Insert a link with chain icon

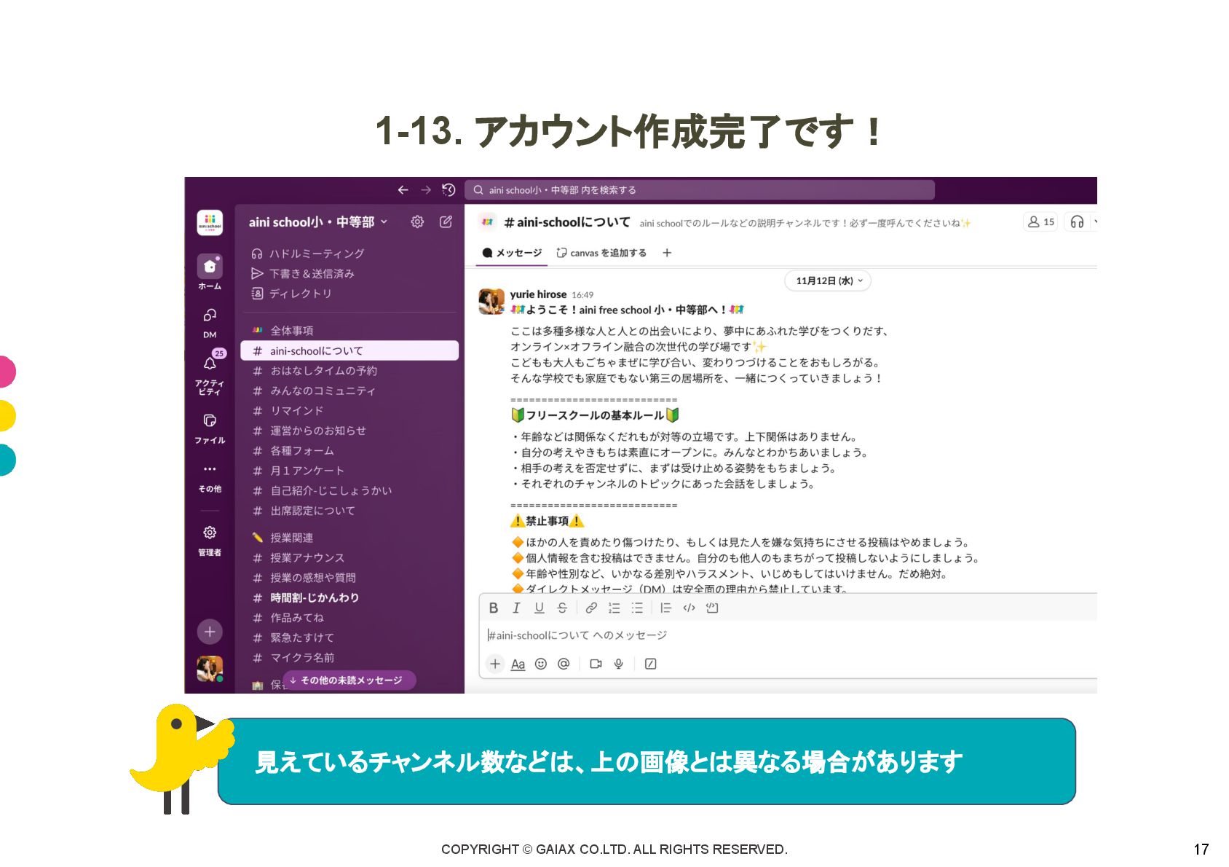(591, 608)
